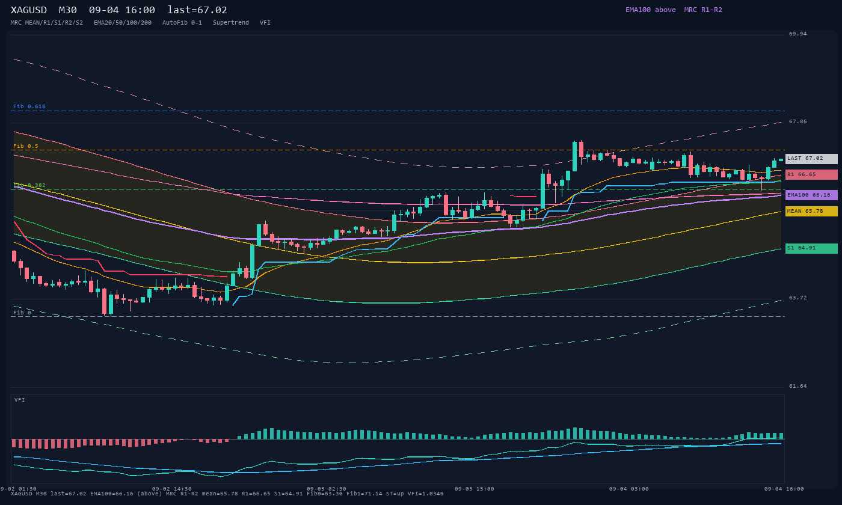Click the 09-02 14:30 time axis label
The image size is (842, 505).
[x=172, y=489]
